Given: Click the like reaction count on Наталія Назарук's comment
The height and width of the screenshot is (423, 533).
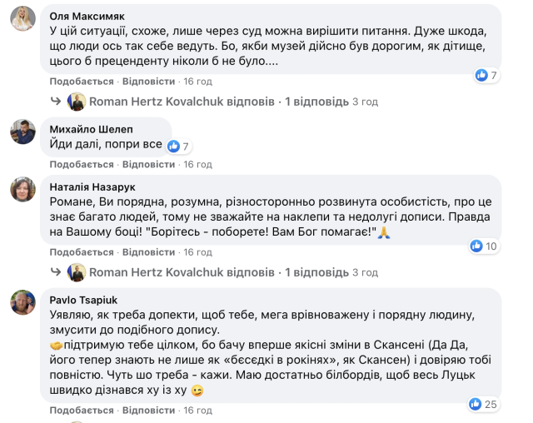Looking at the screenshot, I should (491, 246).
